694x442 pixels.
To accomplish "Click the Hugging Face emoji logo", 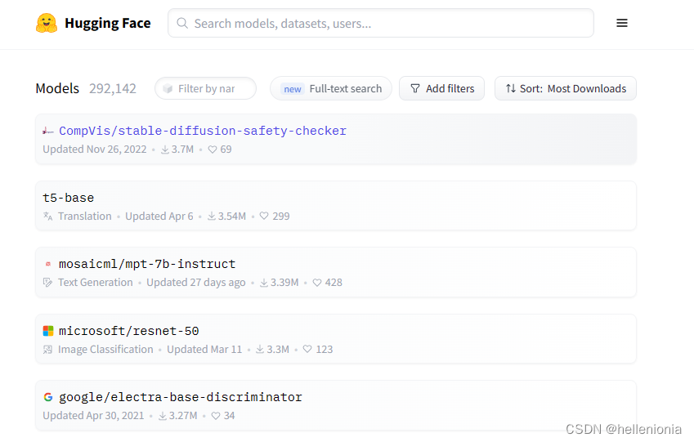I will (47, 23).
